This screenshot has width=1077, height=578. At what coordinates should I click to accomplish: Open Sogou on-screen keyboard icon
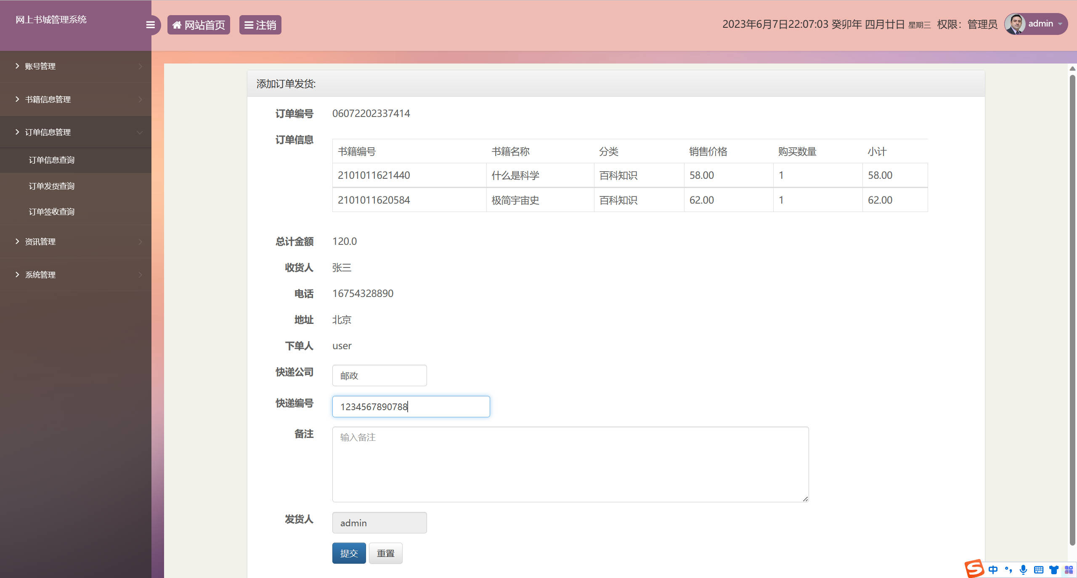pyautogui.click(x=1037, y=570)
